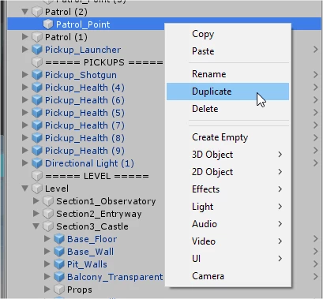The image size is (323, 299).
Task: Collapse the Section3_Castle node
Action: [x=36, y=226]
